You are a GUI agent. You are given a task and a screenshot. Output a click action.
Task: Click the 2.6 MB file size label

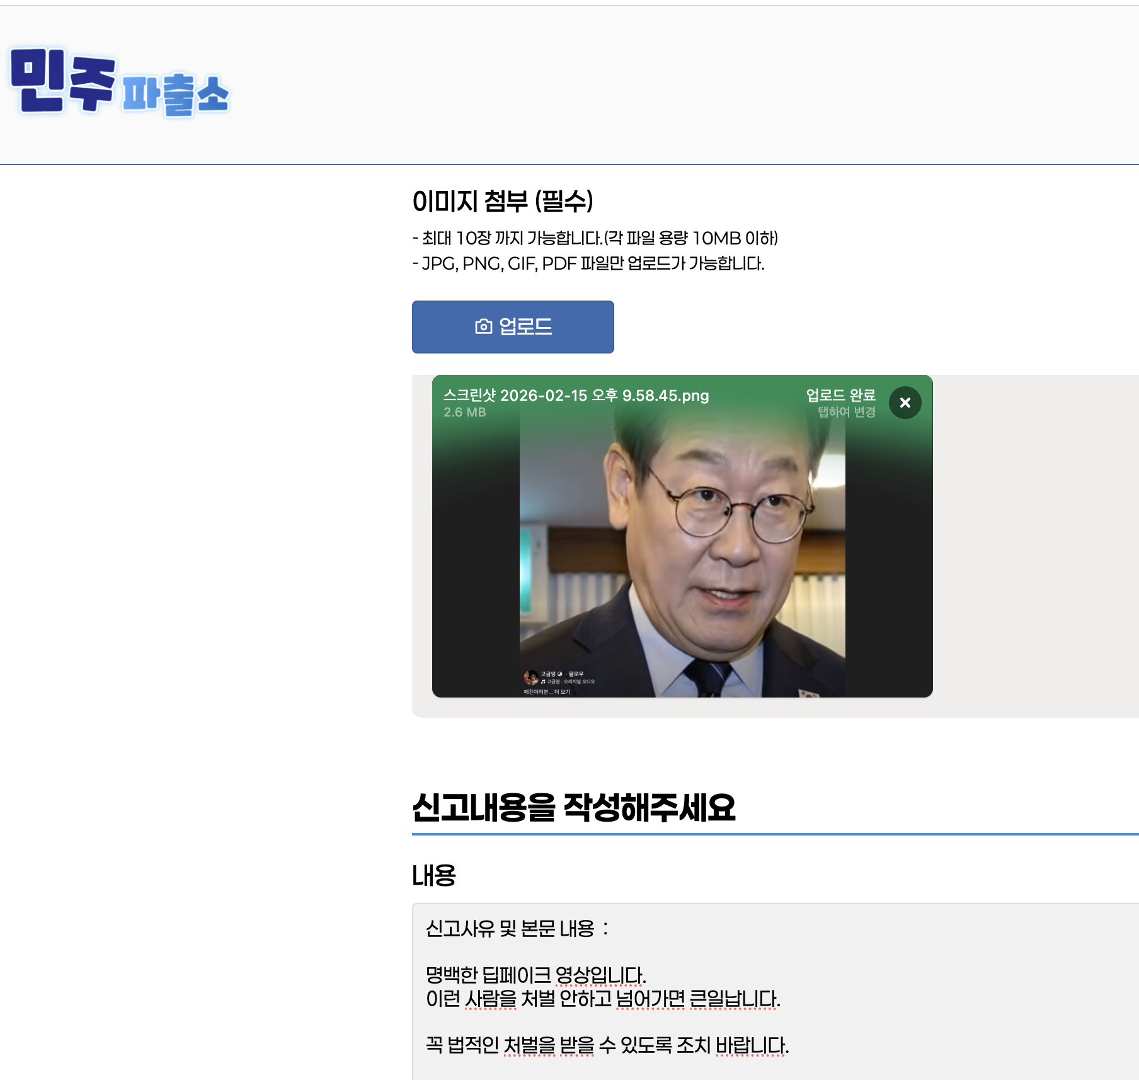[464, 413]
